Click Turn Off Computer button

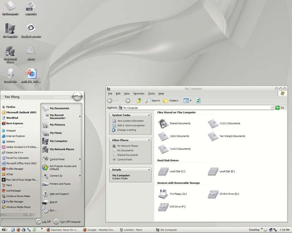[x=67, y=222]
